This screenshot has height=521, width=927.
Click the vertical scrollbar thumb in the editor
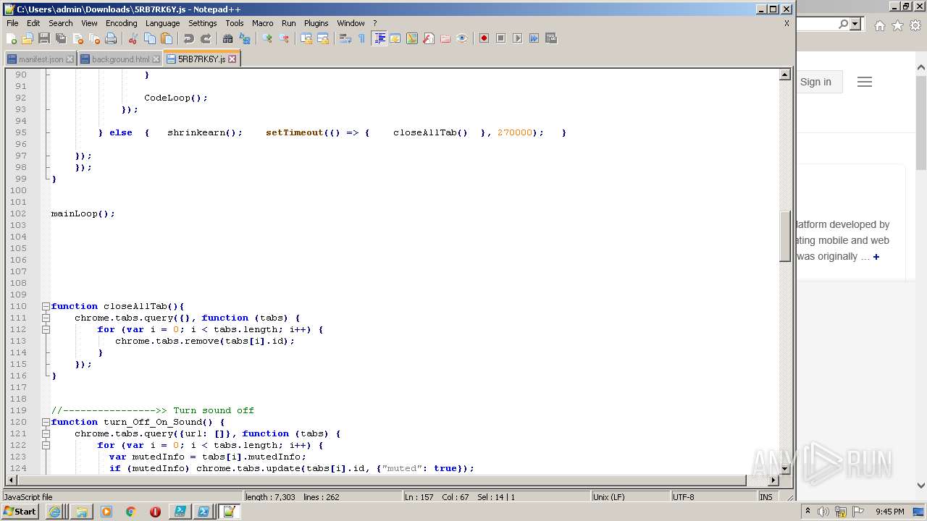point(784,237)
